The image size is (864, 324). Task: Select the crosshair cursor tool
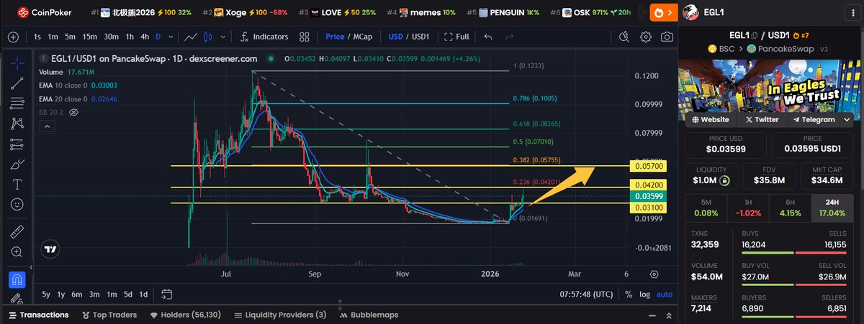17,63
